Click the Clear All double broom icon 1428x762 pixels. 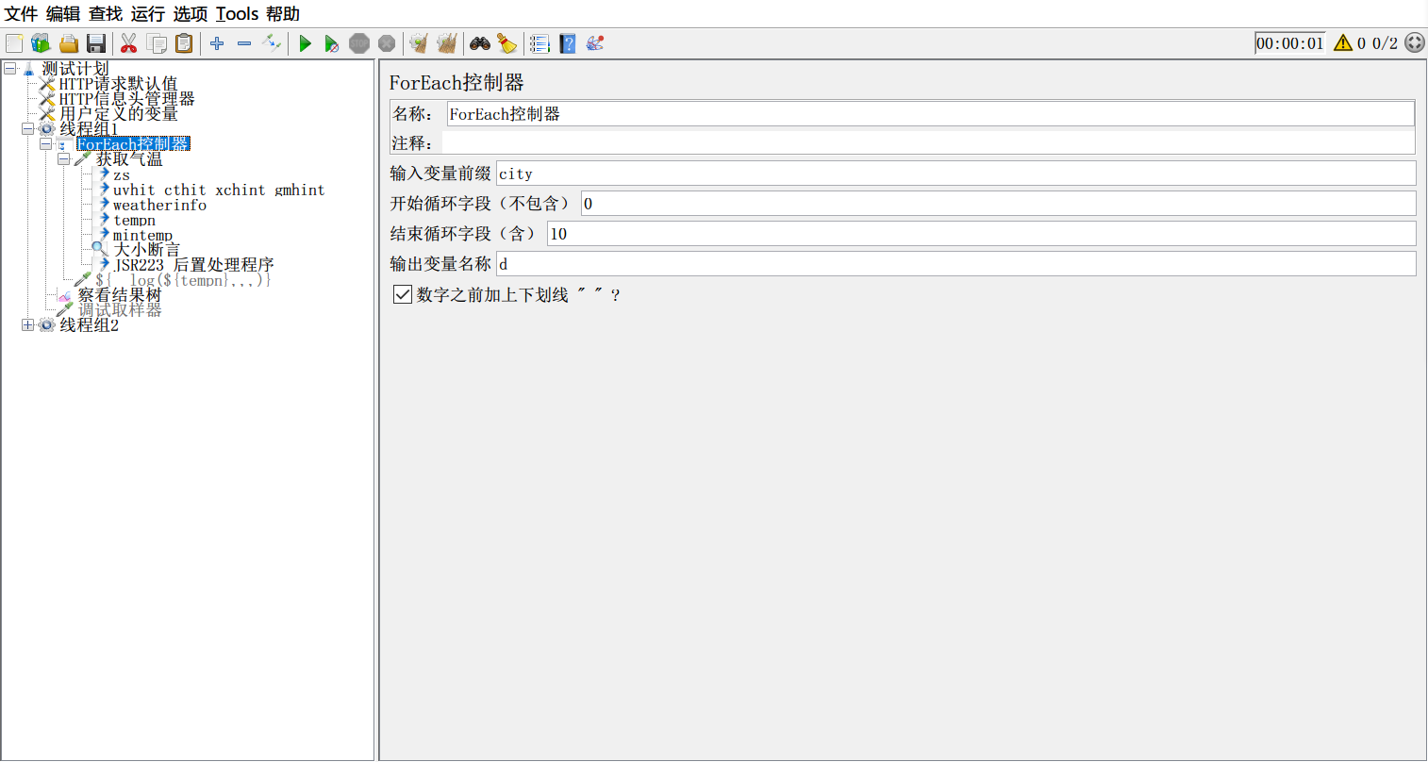pyautogui.click(x=447, y=43)
